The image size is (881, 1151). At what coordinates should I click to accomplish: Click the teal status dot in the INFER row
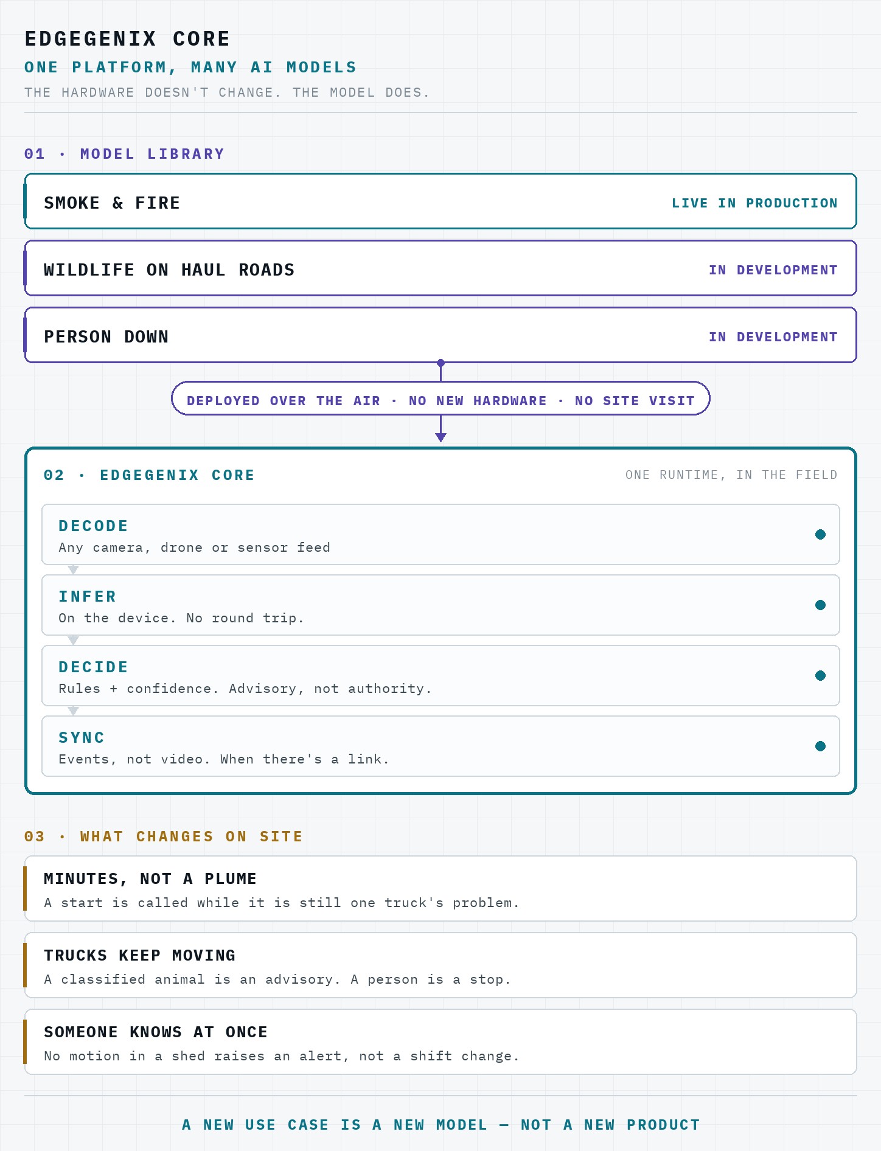[820, 605]
